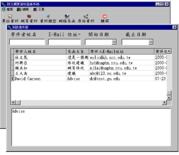Viewport: 179px width, 155px height.
Task: Open the 開始日期 date picker button
Action: [114, 42]
